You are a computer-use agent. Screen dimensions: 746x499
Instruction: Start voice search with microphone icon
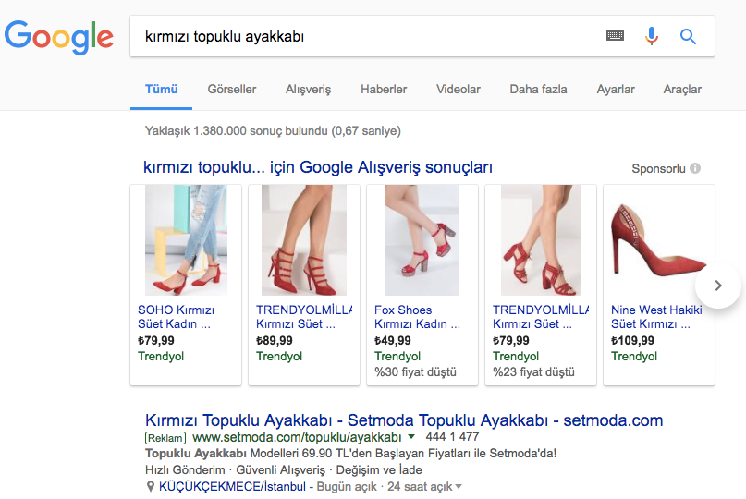point(652,36)
